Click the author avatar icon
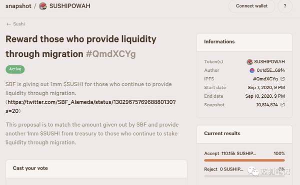This screenshot has width=300, height=185. coord(252,71)
